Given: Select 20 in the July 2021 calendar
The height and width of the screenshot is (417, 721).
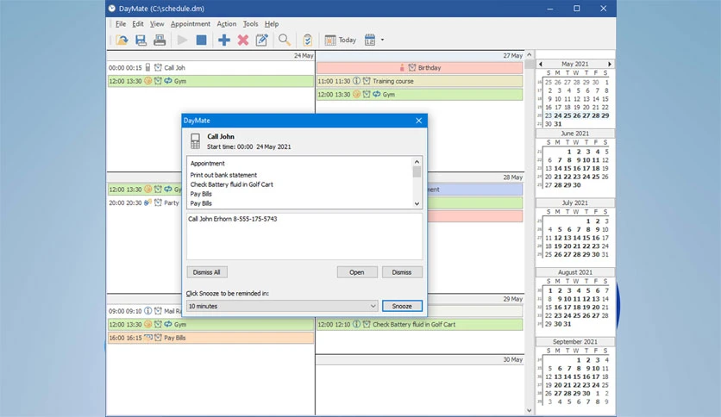Looking at the screenshot, I should click(567, 246).
